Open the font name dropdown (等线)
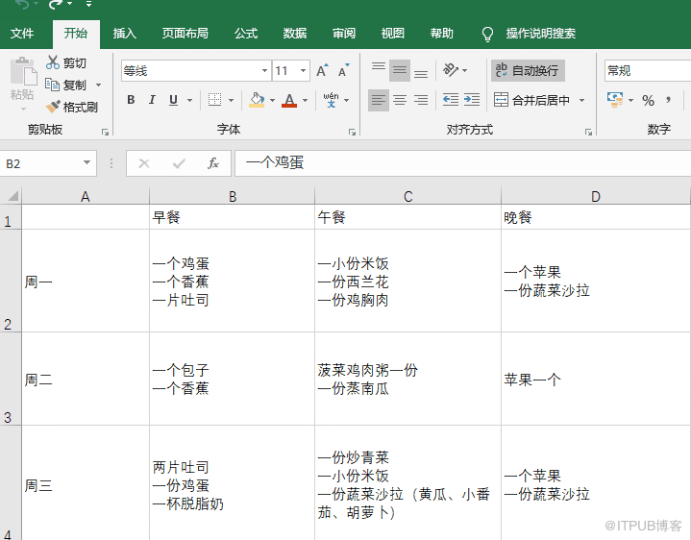 click(x=264, y=71)
